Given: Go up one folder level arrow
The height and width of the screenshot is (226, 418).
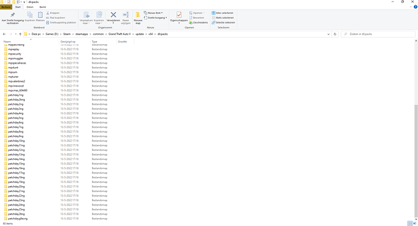Looking at the screenshot, I should [20, 34].
